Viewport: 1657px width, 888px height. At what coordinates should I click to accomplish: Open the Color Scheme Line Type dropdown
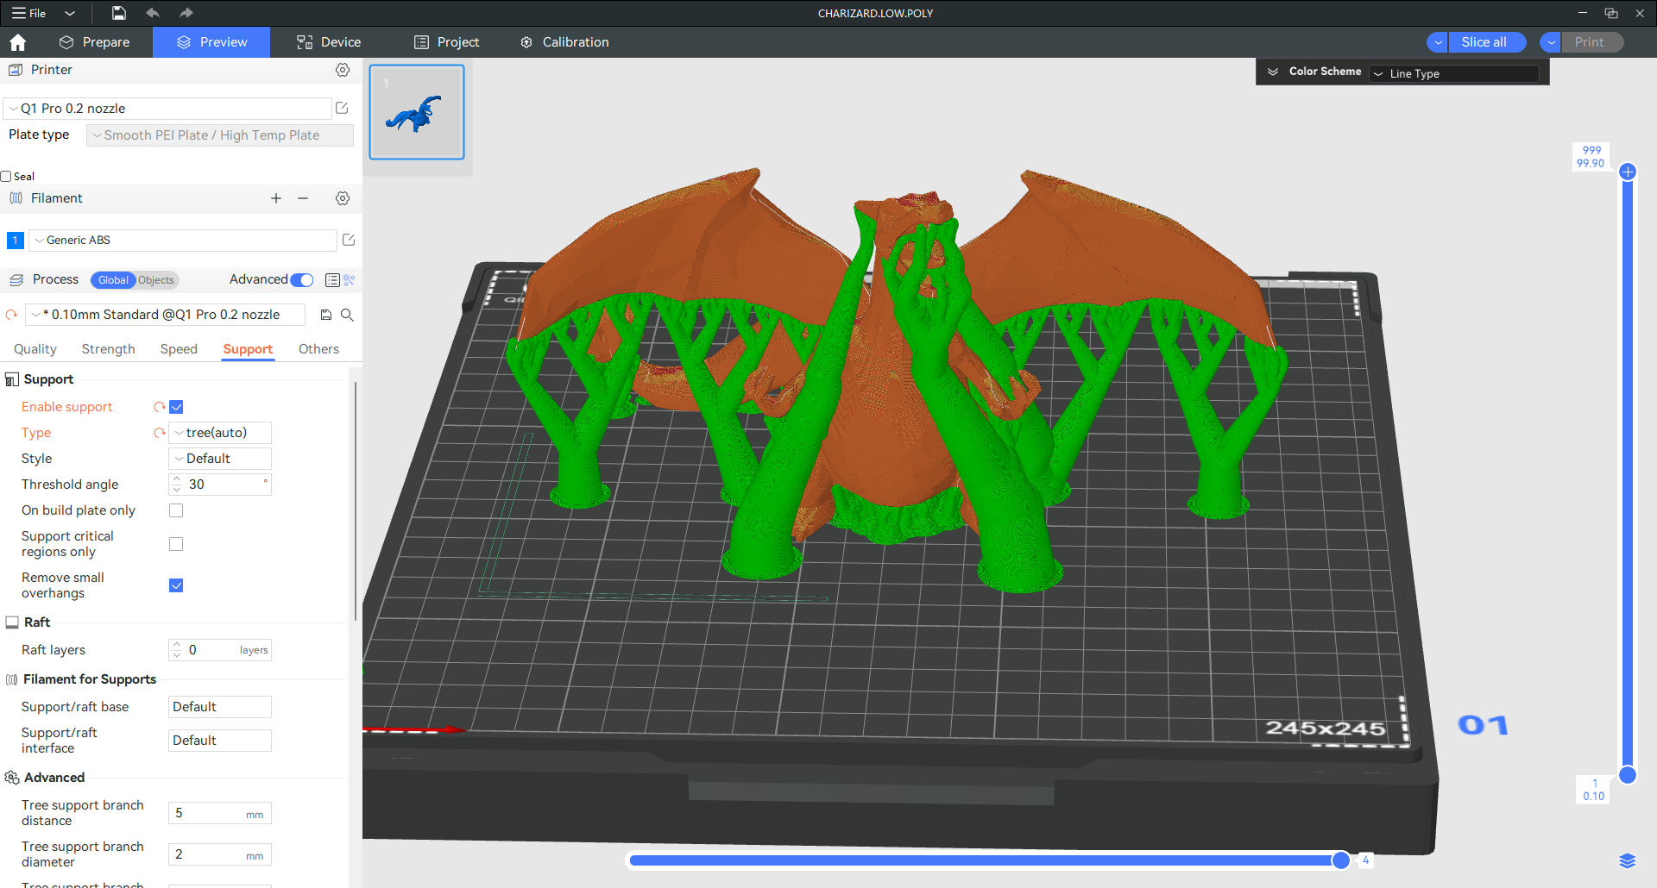pos(1454,74)
